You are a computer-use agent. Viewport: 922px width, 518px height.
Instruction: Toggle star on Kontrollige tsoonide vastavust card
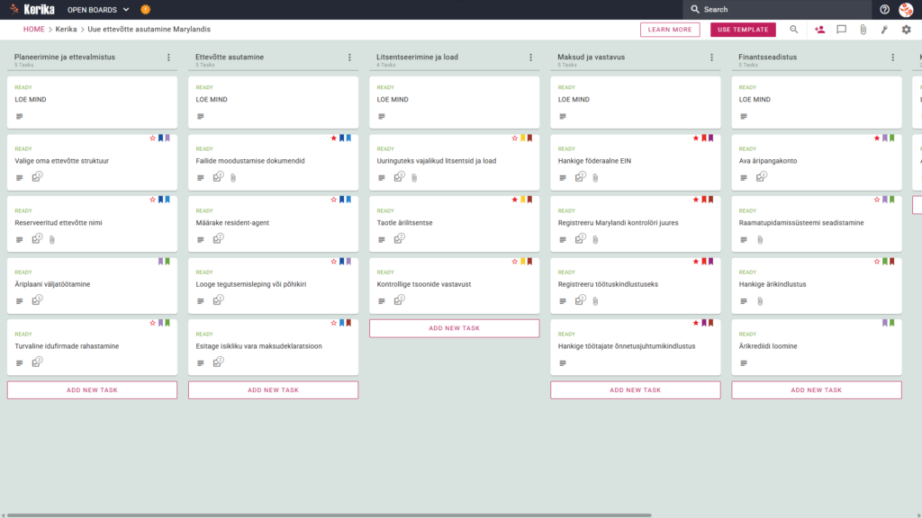tap(515, 262)
